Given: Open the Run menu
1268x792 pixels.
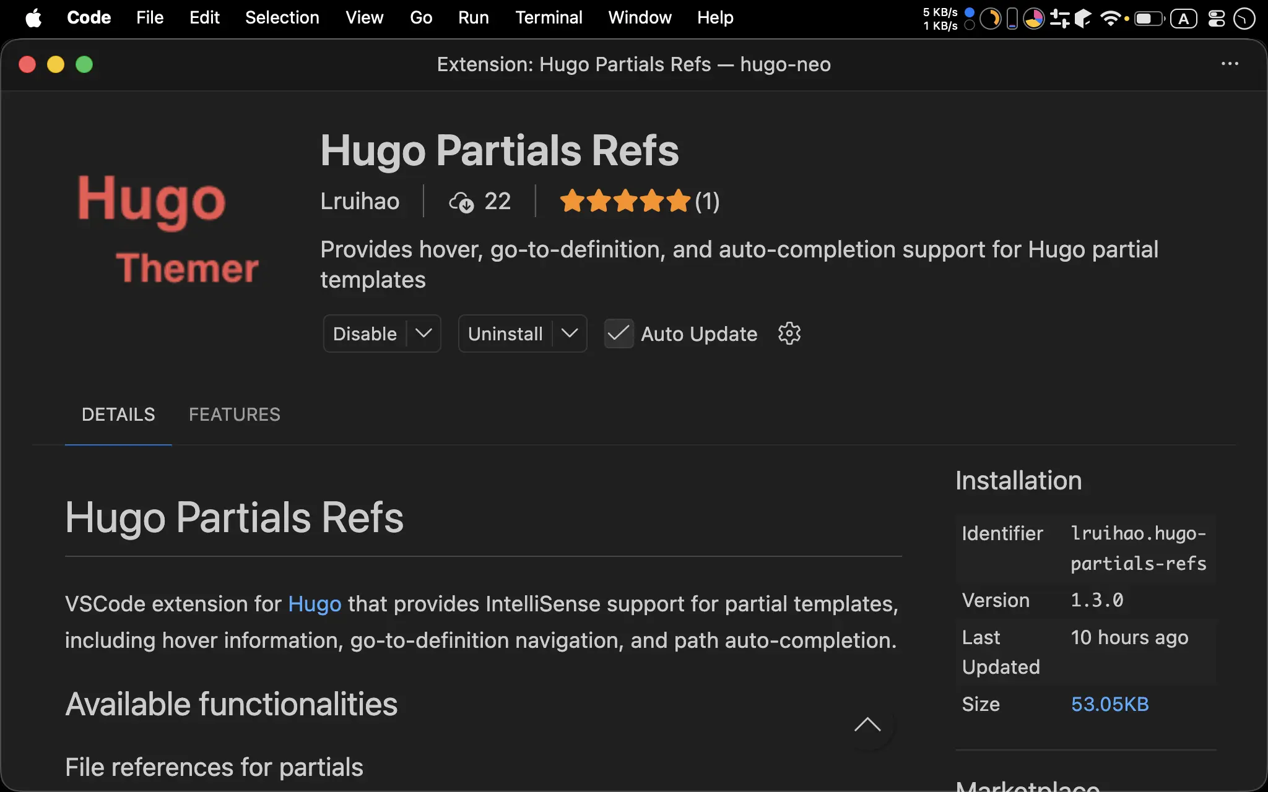Looking at the screenshot, I should [473, 18].
